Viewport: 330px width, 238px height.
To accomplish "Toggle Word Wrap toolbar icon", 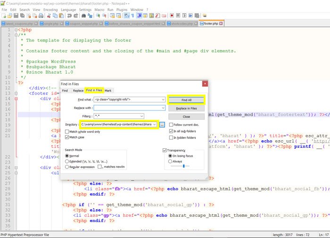I will pos(126,16).
